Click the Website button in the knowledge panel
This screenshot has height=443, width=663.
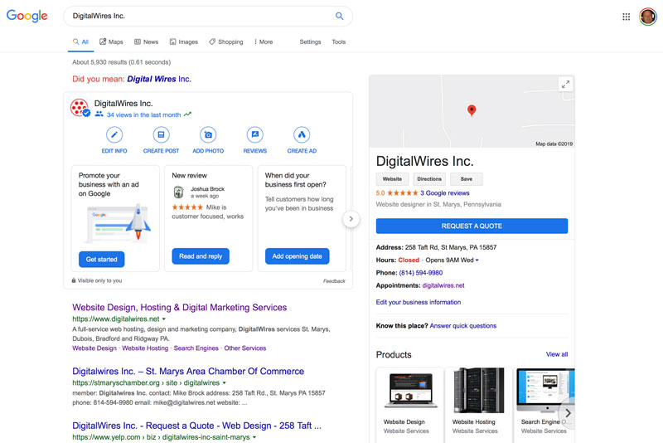392,179
